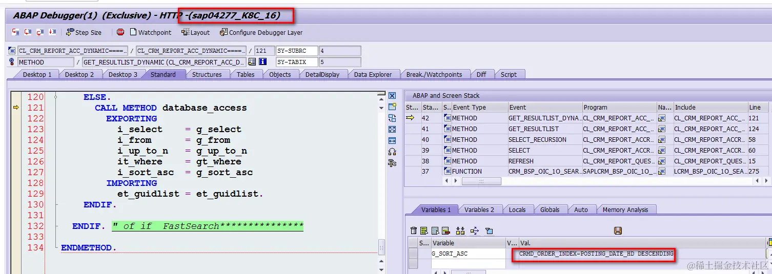The image size is (772, 274).
Task: Click the scroll-left arrow of the stack table
Action: [x=446, y=181]
